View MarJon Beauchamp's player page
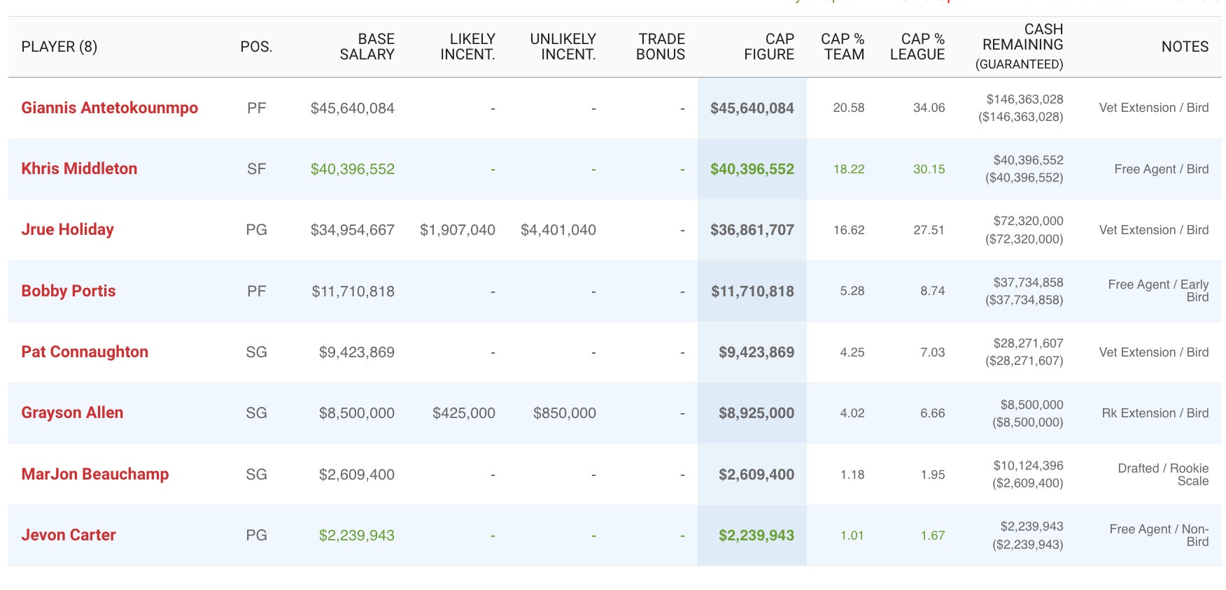This screenshot has width=1226, height=590. point(94,474)
